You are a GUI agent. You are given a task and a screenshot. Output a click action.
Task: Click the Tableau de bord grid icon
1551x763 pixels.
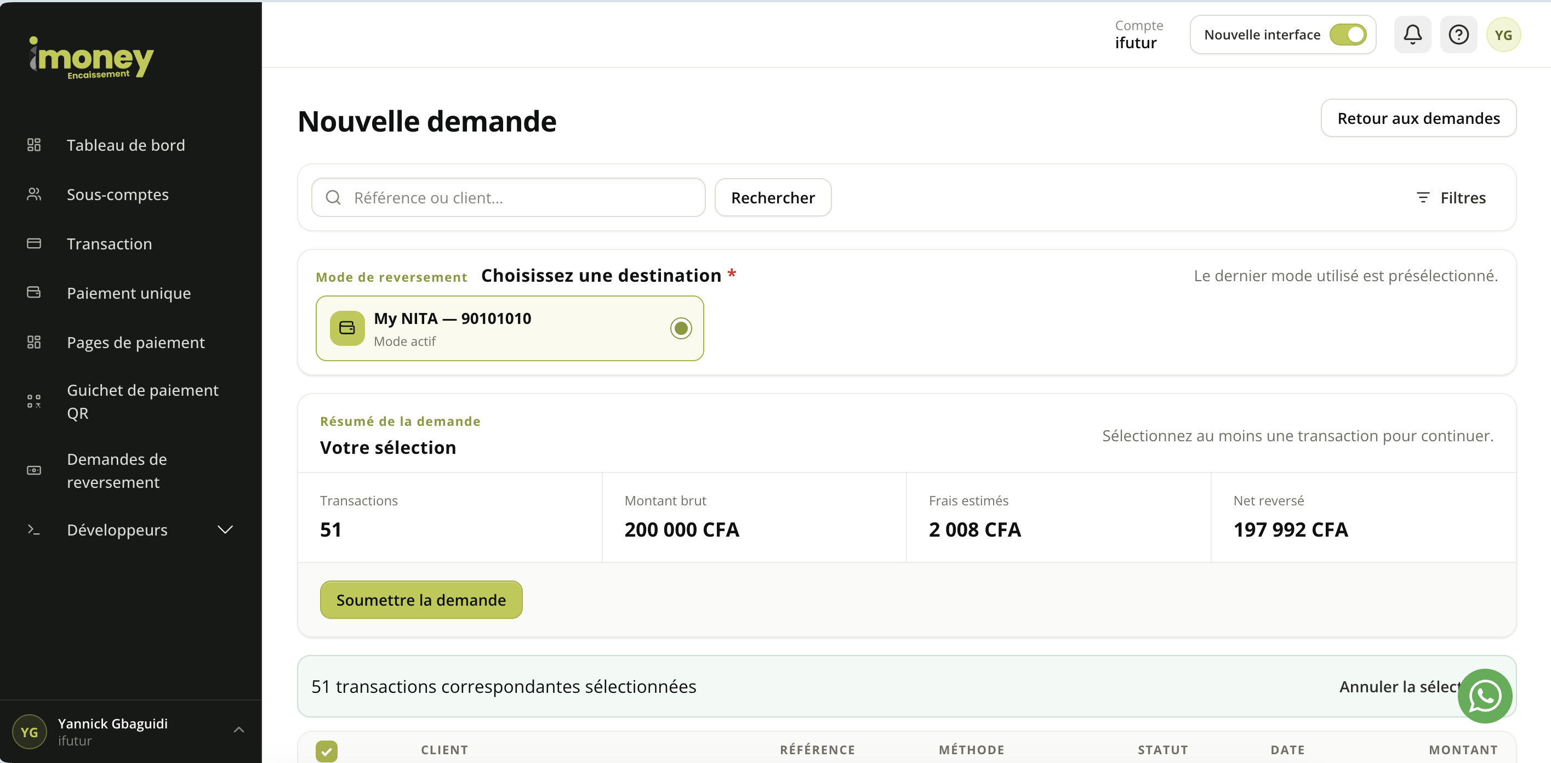click(34, 145)
